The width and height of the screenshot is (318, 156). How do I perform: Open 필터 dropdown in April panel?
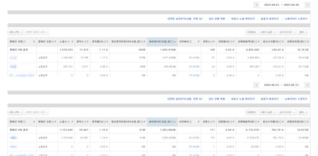point(303,32)
